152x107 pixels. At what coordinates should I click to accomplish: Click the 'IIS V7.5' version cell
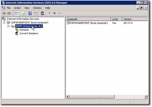[128, 23]
